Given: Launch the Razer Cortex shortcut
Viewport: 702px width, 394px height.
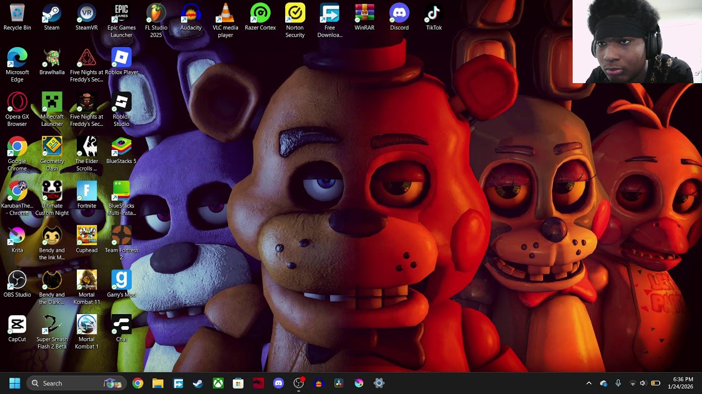Looking at the screenshot, I should [260, 18].
